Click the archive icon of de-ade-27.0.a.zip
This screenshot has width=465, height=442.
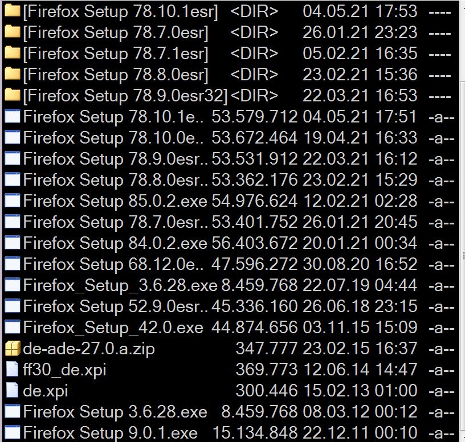coord(13,348)
